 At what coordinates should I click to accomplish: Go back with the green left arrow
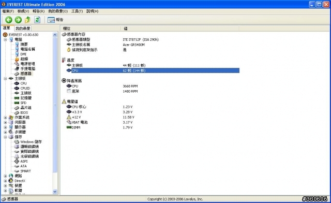point(9,20)
